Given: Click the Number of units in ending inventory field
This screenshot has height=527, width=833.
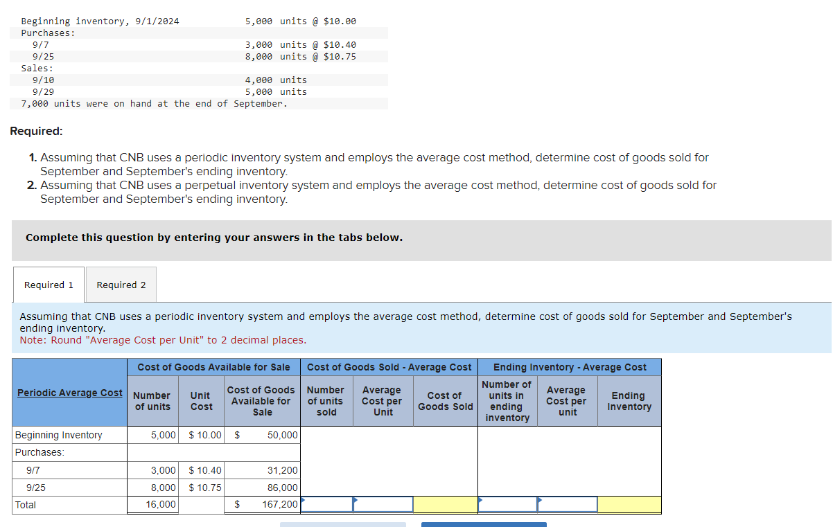Looking at the screenshot, I should pyautogui.click(x=507, y=504).
